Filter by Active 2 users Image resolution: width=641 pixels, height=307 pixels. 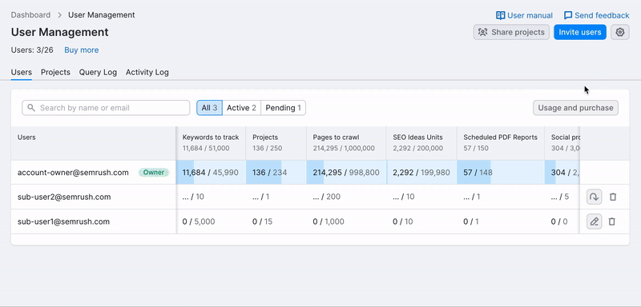[x=242, y=108]
